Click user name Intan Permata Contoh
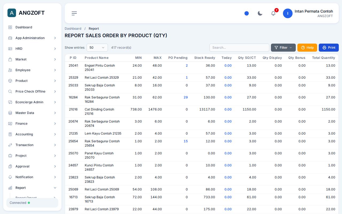 [x=314, y=11]
